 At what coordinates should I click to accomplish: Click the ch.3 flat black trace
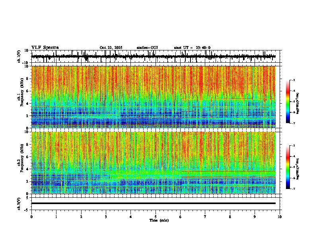[x=154, y=203]
